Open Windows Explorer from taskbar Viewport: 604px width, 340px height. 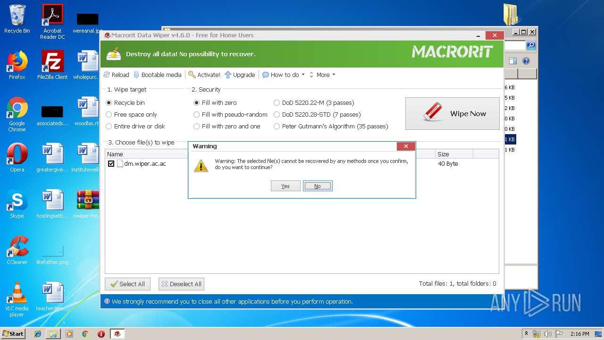tap(53, 334)
